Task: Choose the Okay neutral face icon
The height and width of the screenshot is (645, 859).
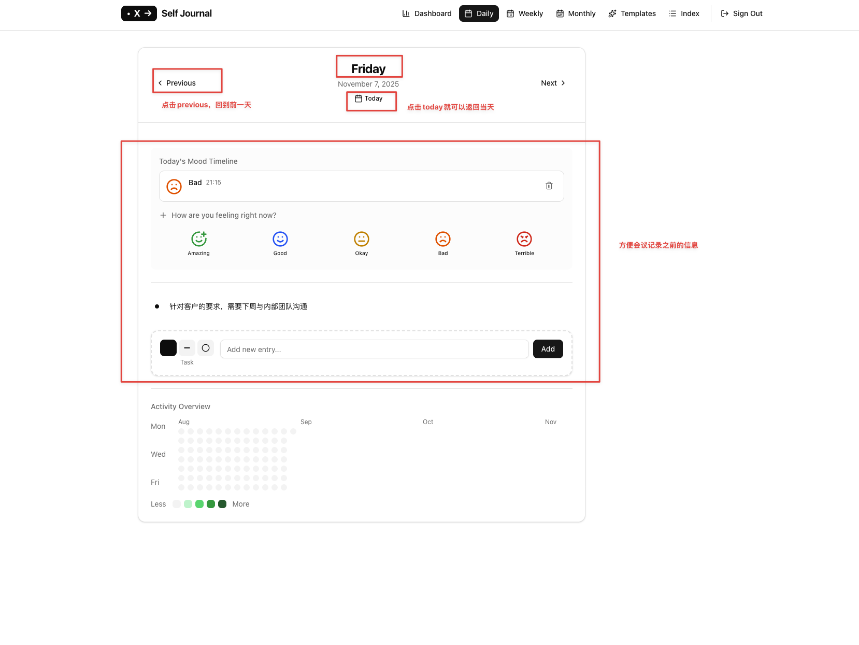Action: click(362, 239)
